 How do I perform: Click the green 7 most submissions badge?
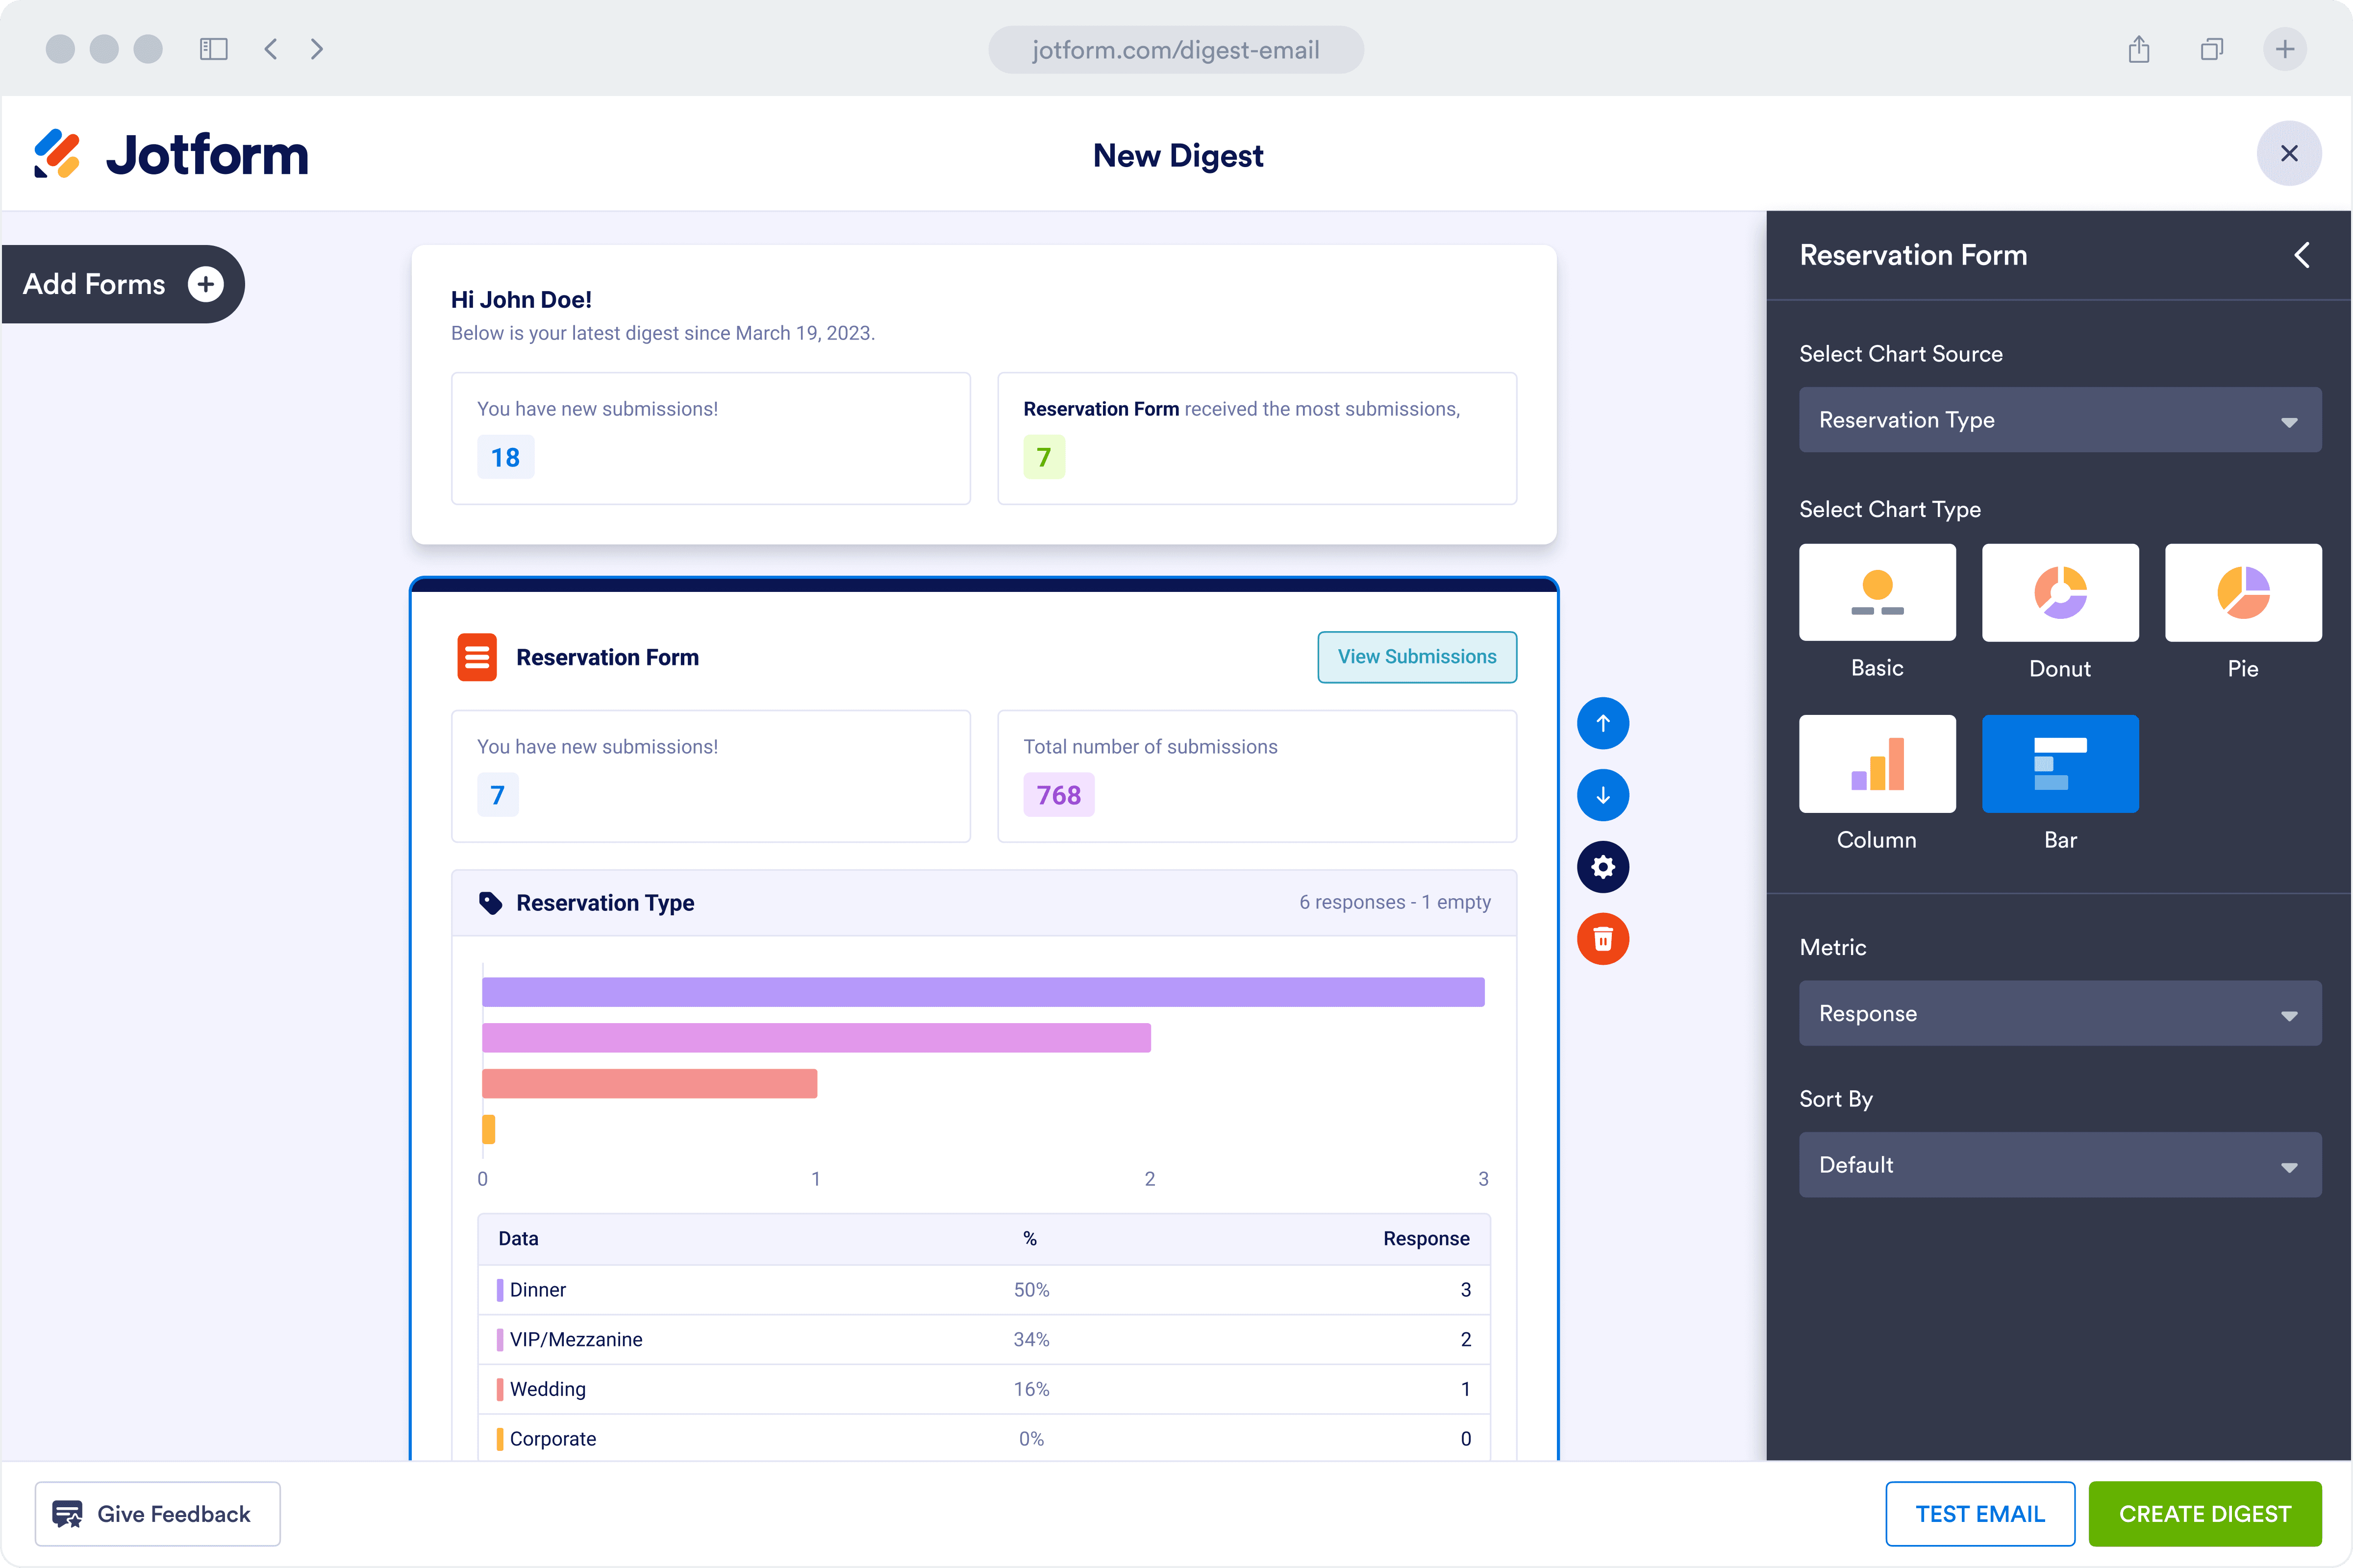(x=1044, y=457)
